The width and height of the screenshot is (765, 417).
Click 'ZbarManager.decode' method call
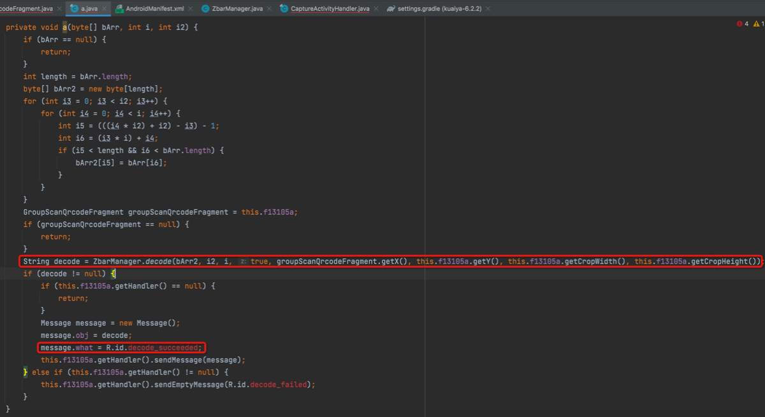tap(132, 261)
